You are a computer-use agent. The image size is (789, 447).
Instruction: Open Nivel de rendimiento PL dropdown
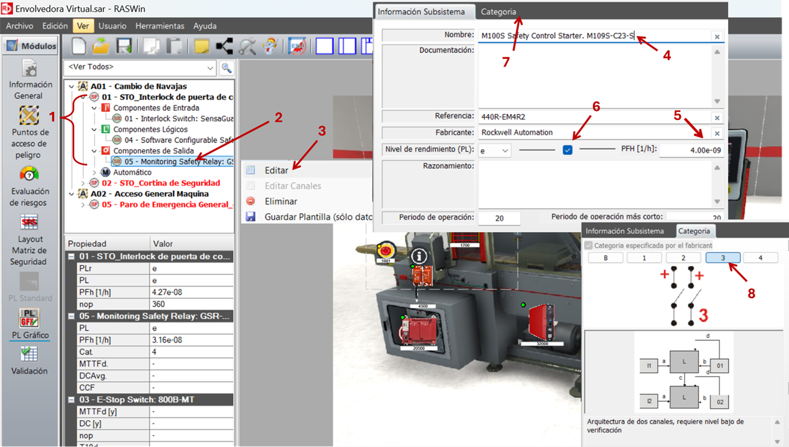[505, 150]
